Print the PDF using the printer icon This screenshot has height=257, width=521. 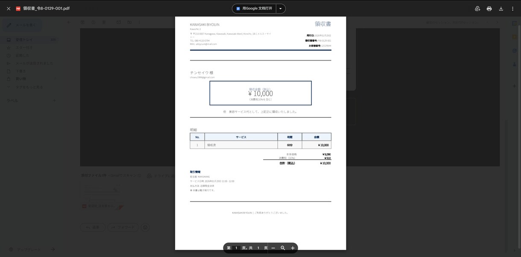489,9
